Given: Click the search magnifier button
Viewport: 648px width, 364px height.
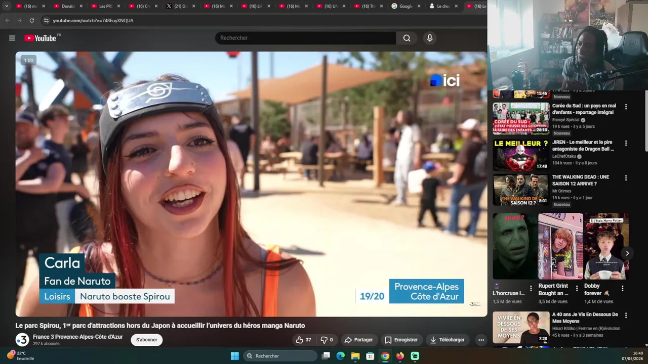Looking at the screenshot, I should pyautogui.click(x=407, y=38).
